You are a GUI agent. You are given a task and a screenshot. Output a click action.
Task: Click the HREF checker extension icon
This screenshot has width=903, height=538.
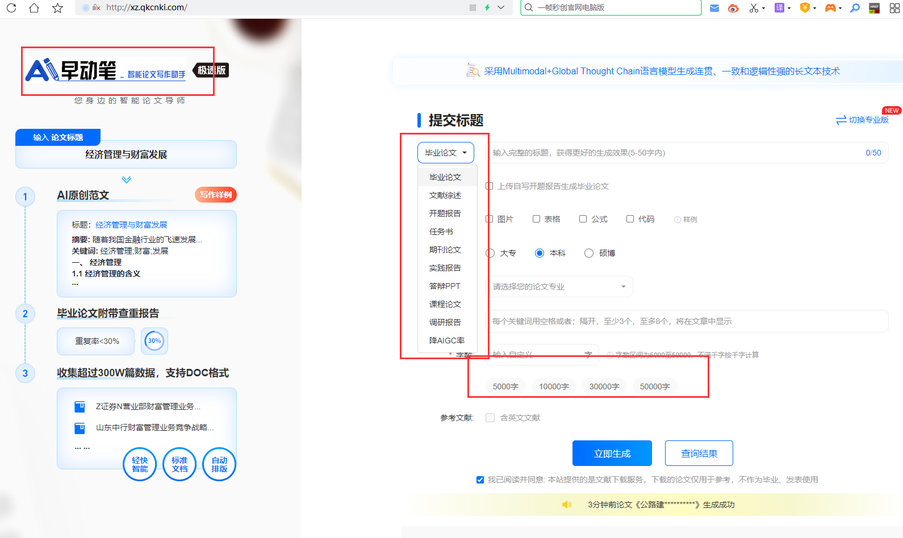(874, 8)
